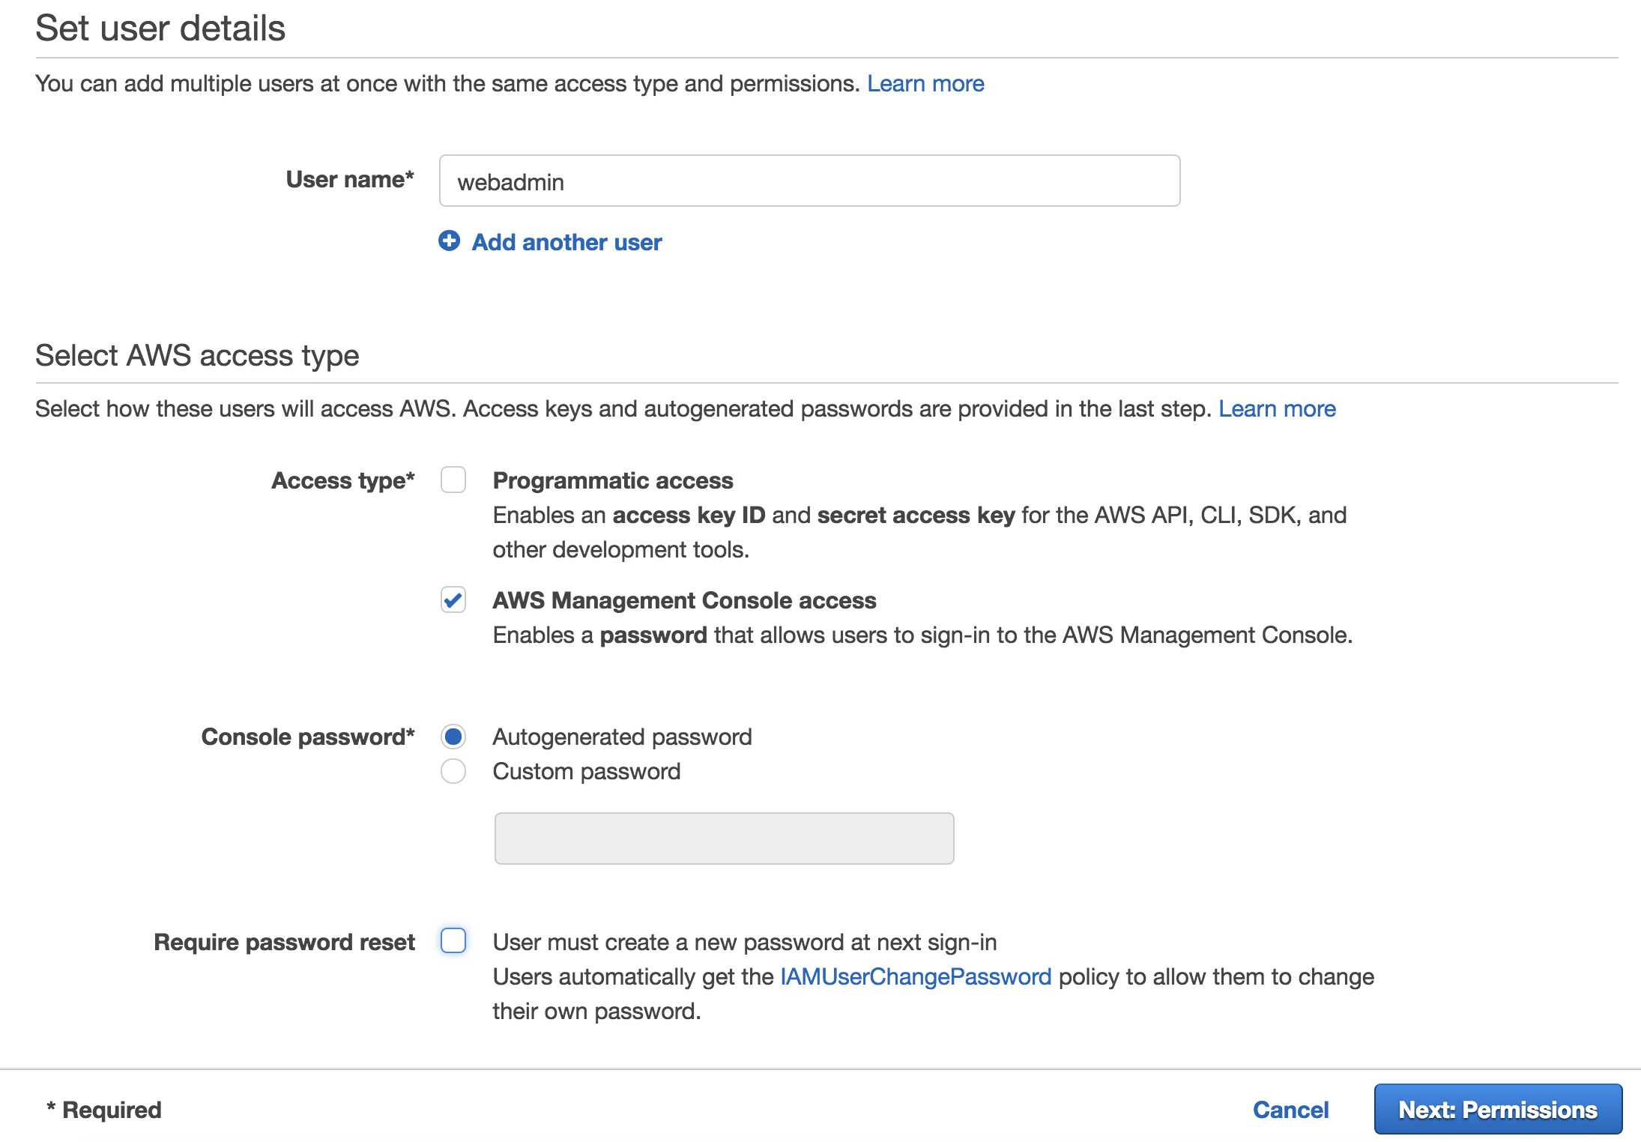Select the Custom password radio button
1641x1142 pixels.
(x=453, y=772)
